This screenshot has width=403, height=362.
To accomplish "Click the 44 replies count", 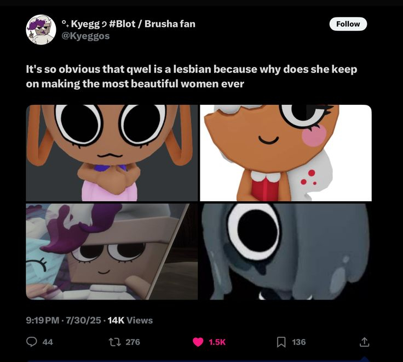I will pyautogui.click(x=48, y=342).
